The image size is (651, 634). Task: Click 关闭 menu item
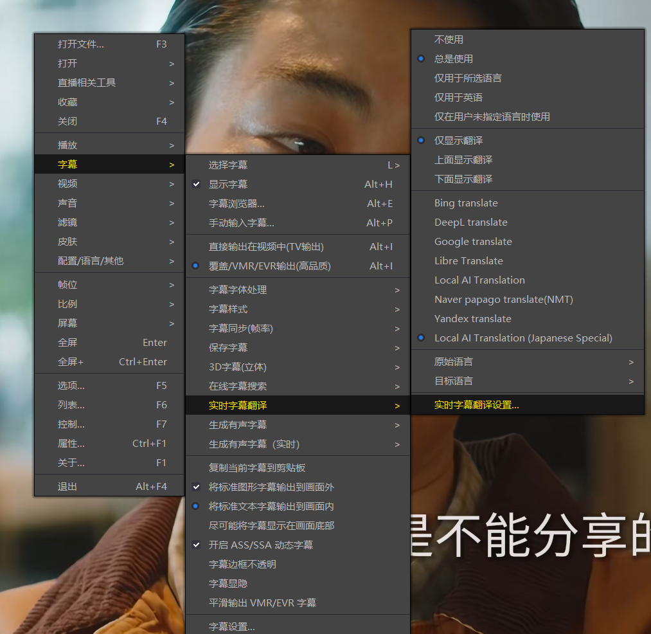click(110, 122)
